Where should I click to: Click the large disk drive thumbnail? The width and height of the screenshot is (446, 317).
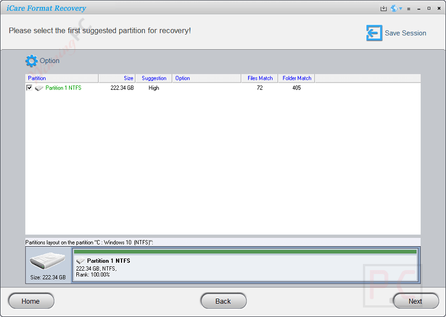(47, 261)
